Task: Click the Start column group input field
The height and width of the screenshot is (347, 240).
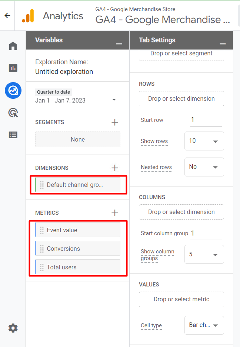Action: pyautogui.click(x=206, y=233)
